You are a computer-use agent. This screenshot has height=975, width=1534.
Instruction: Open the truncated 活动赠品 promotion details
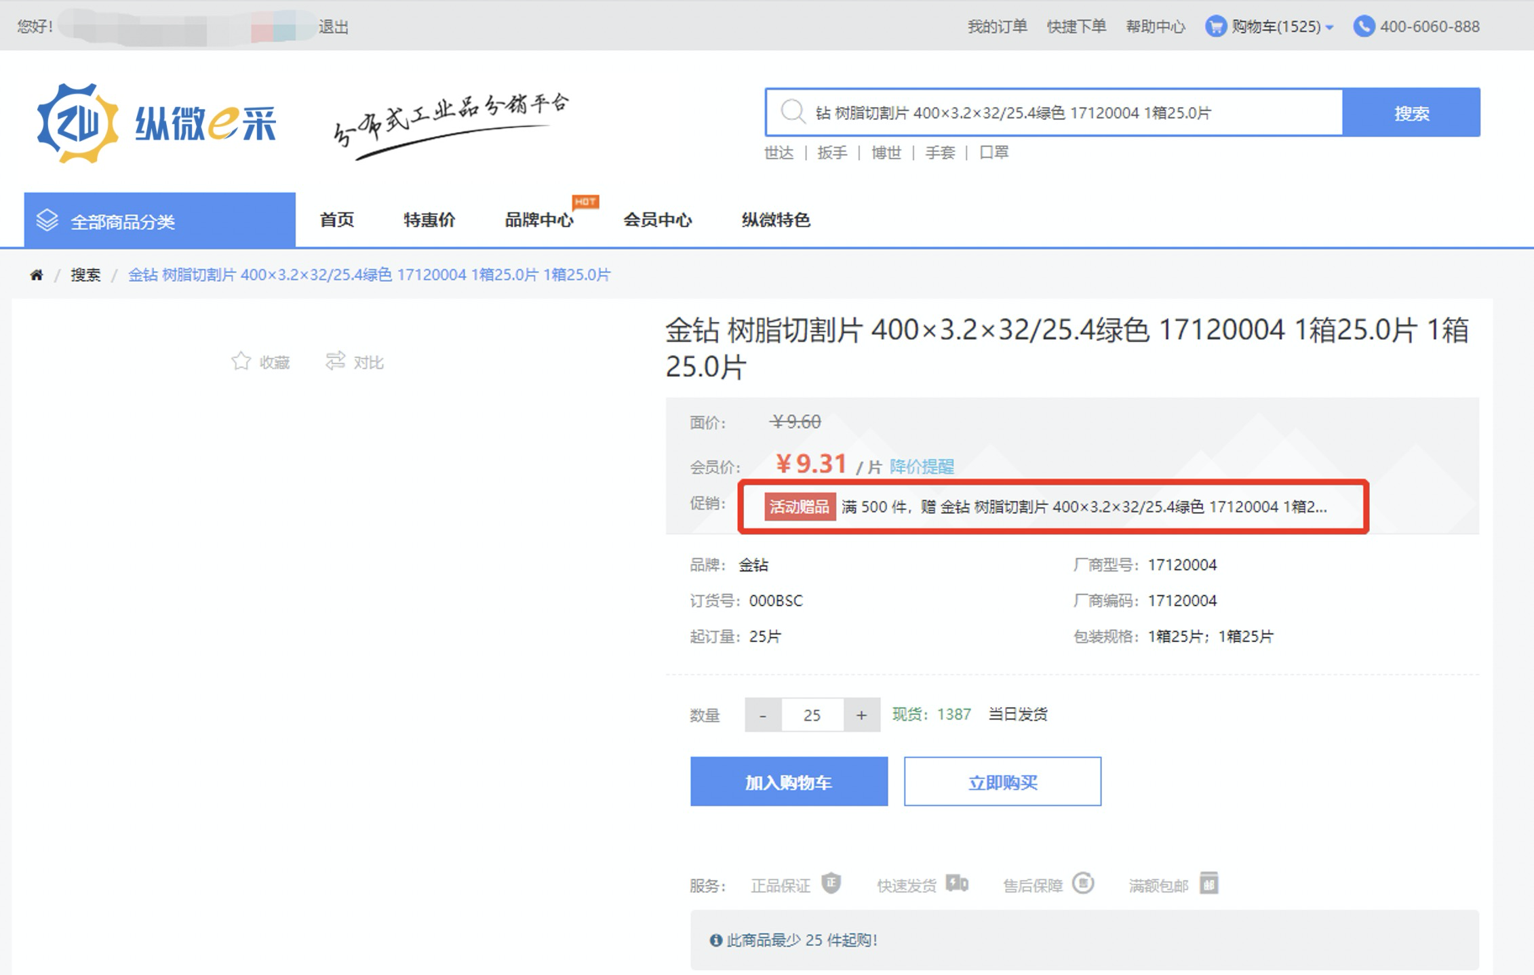point(1082,506)
